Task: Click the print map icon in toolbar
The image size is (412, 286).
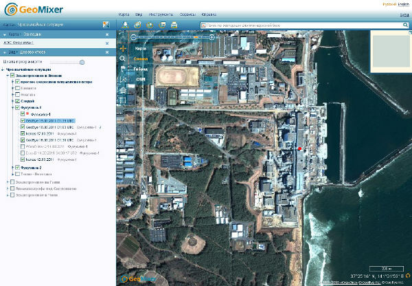Action: tap(174, 25)
